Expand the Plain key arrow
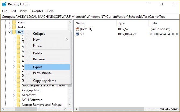This screenshot has width=180, height=112. (10, 22)
